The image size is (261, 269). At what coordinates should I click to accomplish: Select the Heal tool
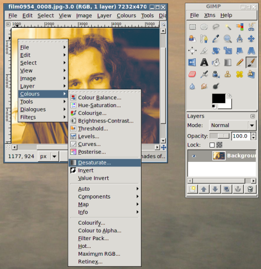pyautogui.click(x=239, y=74)
